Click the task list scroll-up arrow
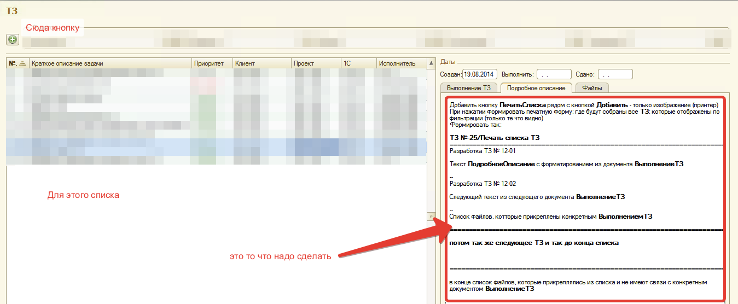This screenshot has width=738, height=304. coord(431,63)
